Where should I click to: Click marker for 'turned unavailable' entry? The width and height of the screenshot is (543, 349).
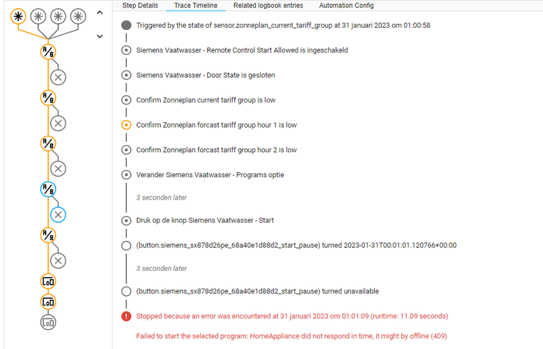(x=126, y=291)
